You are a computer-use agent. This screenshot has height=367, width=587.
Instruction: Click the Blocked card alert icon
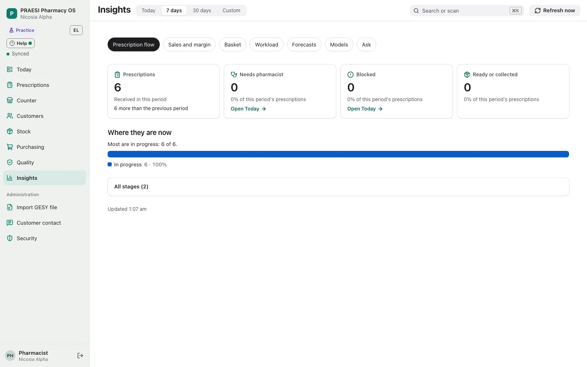[351, 75]
